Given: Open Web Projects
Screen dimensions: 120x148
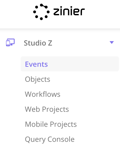Looking at the screenshot, I should tap(47, 109).
